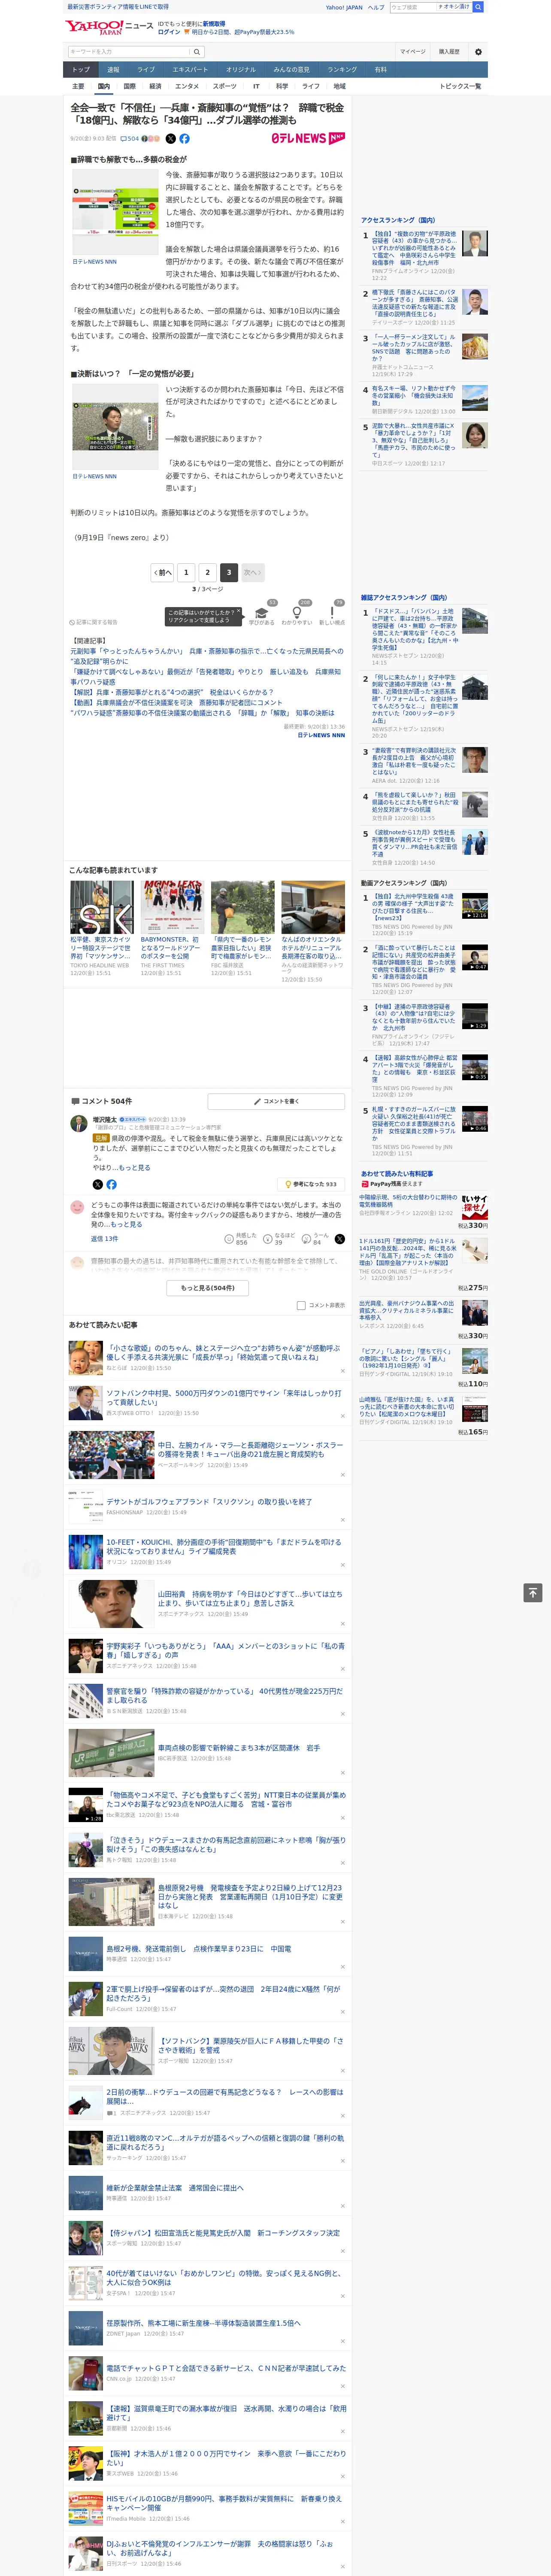Open the 購入履歴 link in header

coord(449,51)
